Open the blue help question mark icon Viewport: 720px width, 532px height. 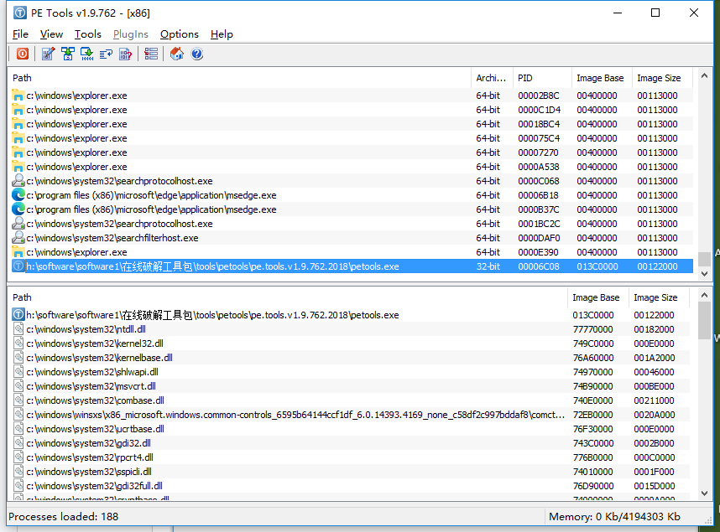[197, 54]
